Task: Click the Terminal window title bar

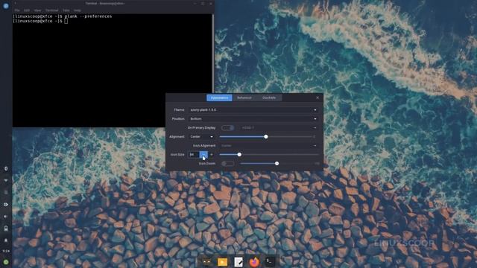Action: pos(113,3)
